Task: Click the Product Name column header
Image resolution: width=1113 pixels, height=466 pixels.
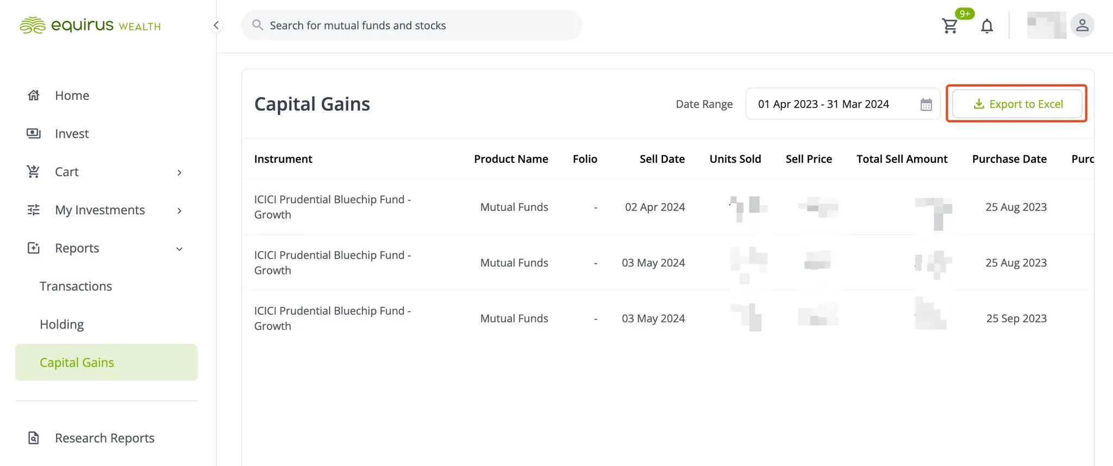Action: tap(511, 159)
